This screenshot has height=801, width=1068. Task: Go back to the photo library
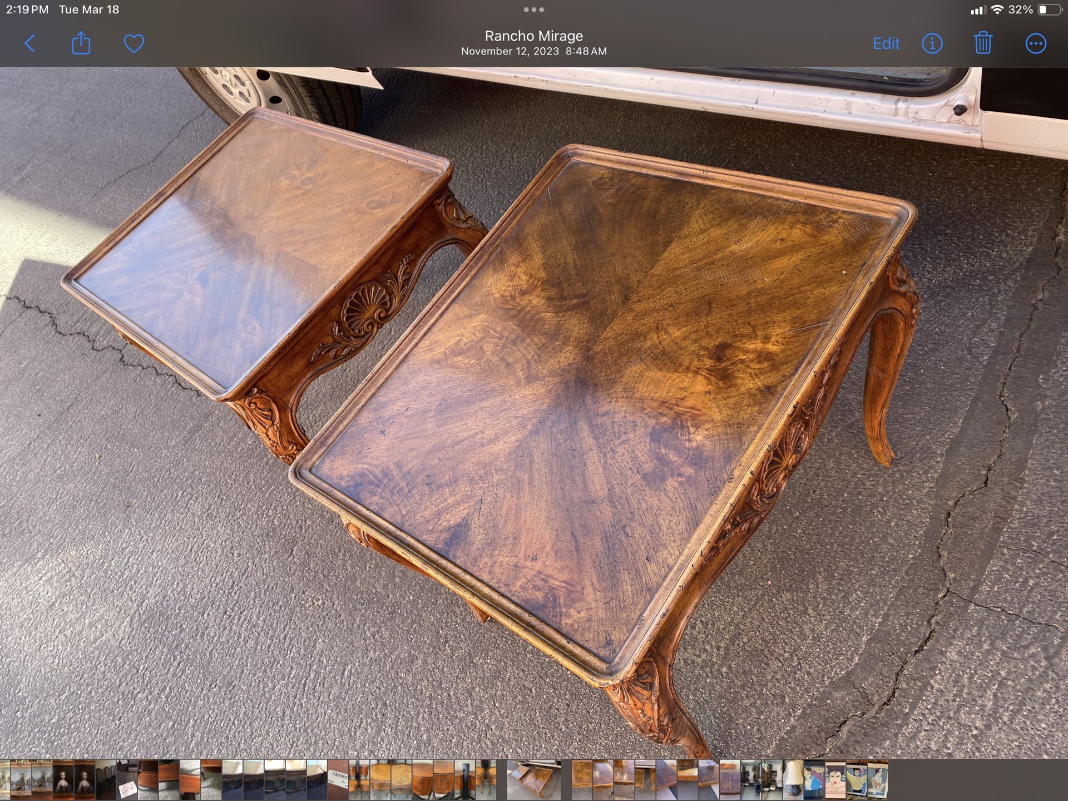point(30,43)
